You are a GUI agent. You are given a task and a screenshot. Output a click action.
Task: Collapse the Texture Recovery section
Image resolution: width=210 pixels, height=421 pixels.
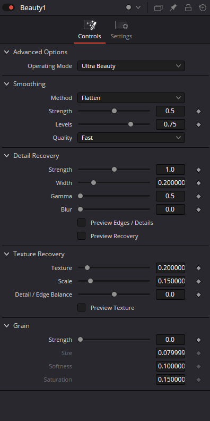point(7,254)
